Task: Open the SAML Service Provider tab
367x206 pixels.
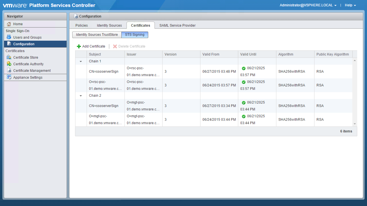Action: tap(177, 25)
